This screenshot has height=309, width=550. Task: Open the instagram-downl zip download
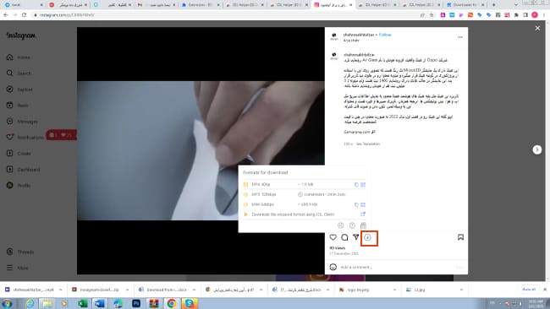point(96,290)
